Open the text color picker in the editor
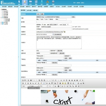This screenshot has width=106, height=106. pyautogui.click(x=56, y=86)
